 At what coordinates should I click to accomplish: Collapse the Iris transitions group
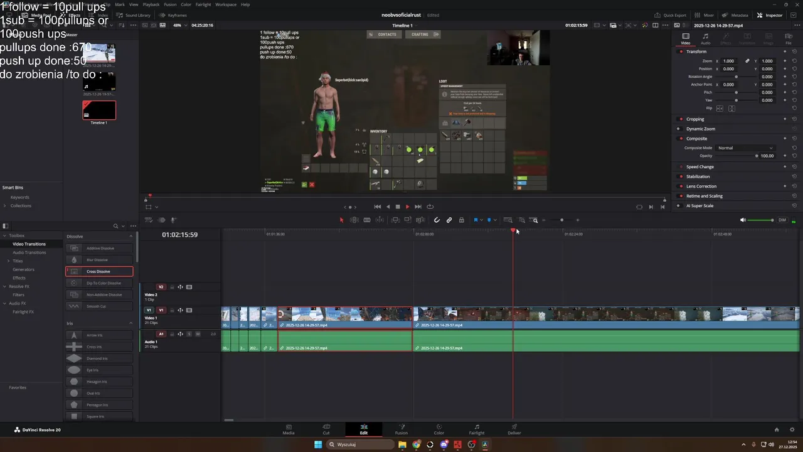pos(131,323)
